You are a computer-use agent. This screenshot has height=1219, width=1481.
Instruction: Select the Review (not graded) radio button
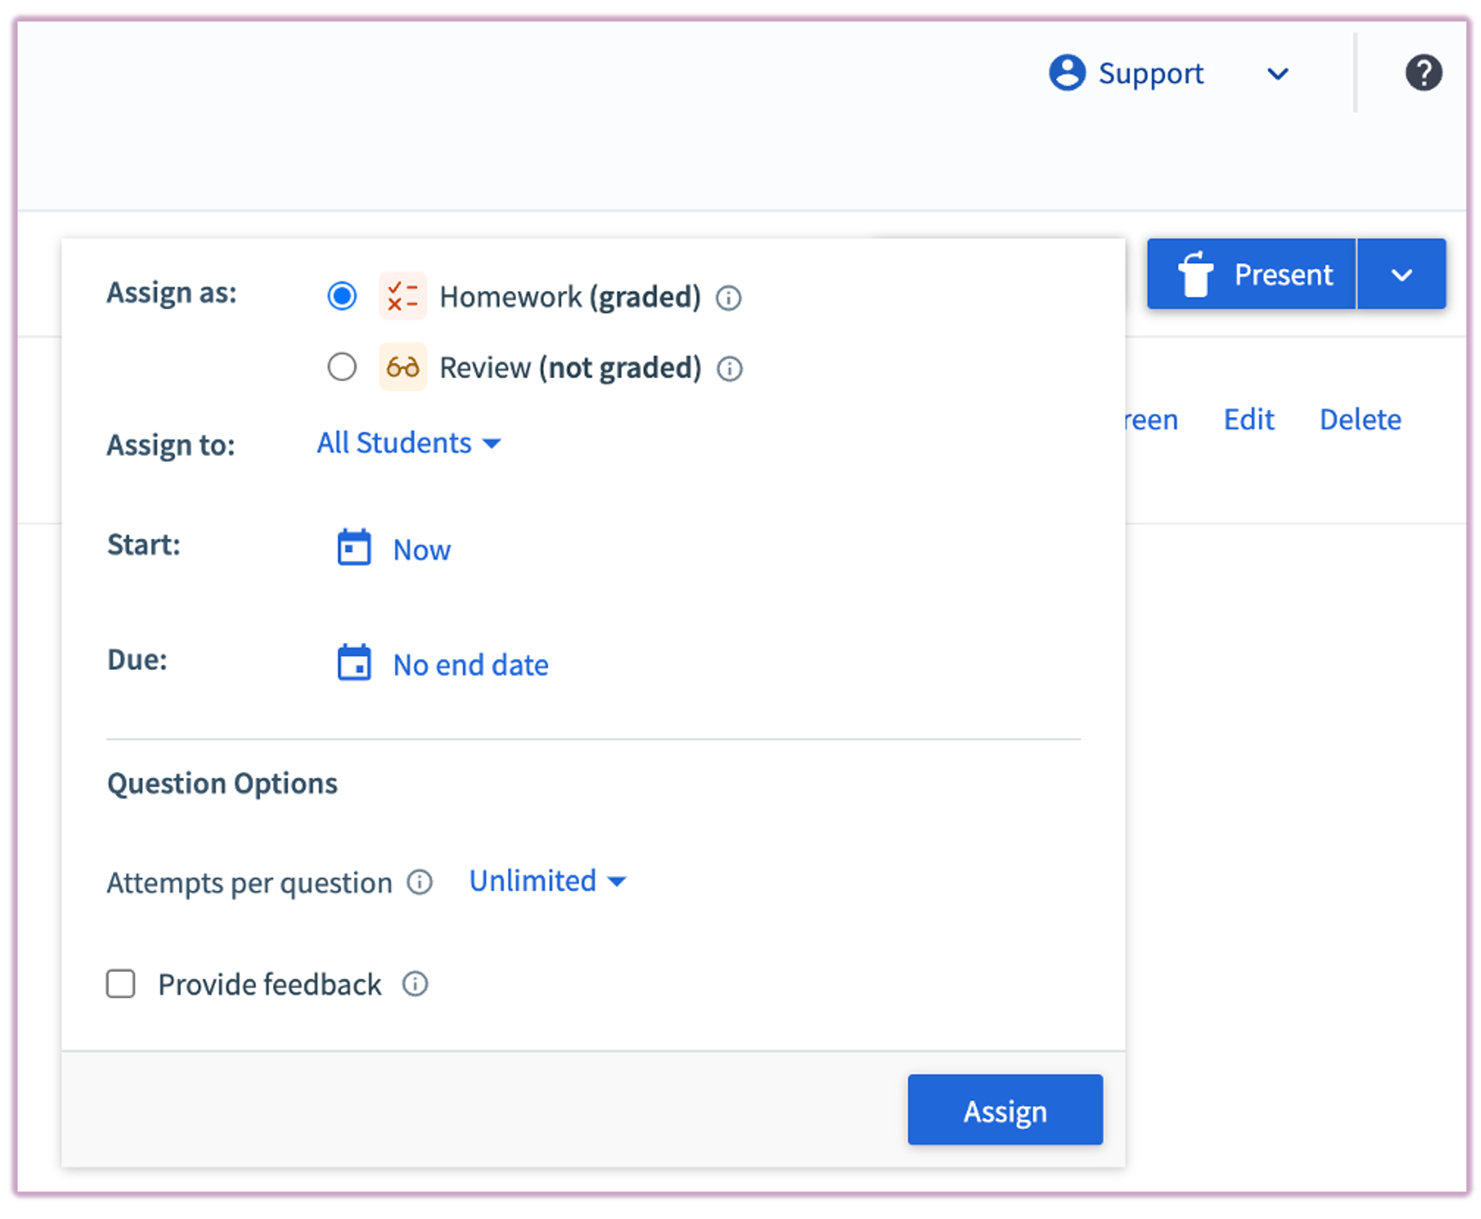click(342, 367)
